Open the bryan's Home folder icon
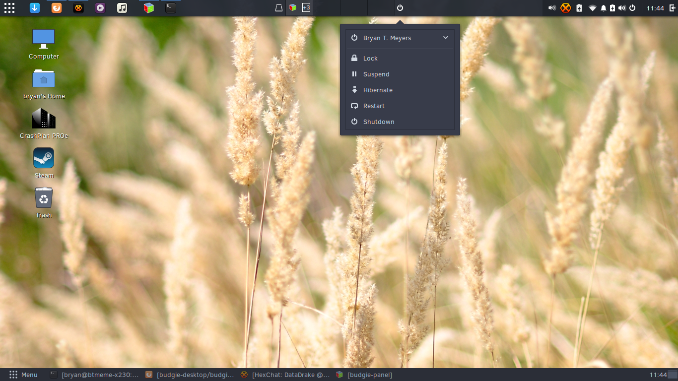Viewport: 678px width, 381px height. click(x=44, y=83)
